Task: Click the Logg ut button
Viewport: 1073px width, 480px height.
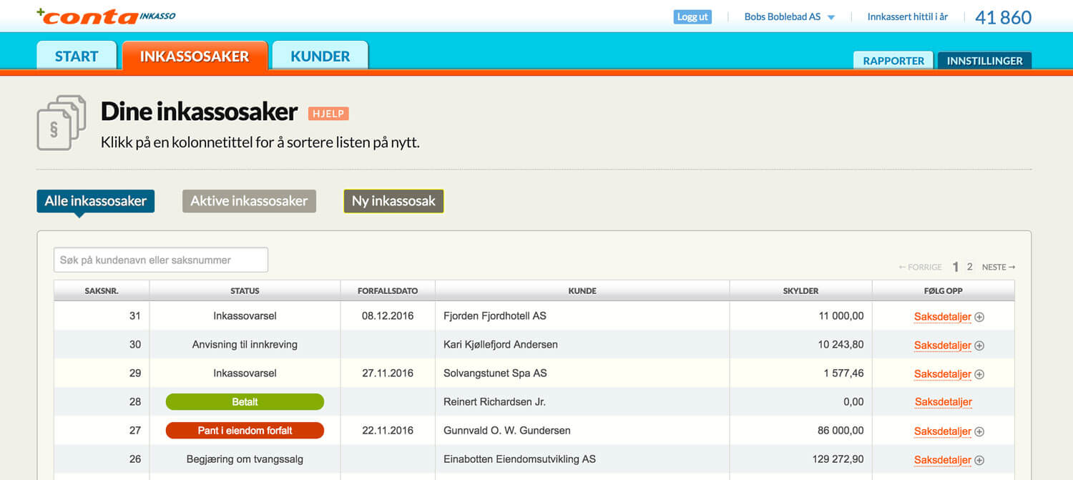Action: pos(692,16)
